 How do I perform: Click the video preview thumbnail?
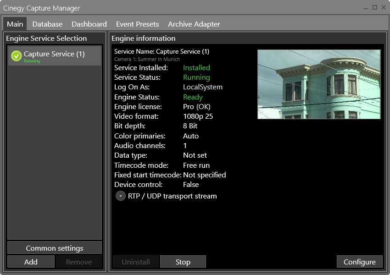(x=319, y=84)
